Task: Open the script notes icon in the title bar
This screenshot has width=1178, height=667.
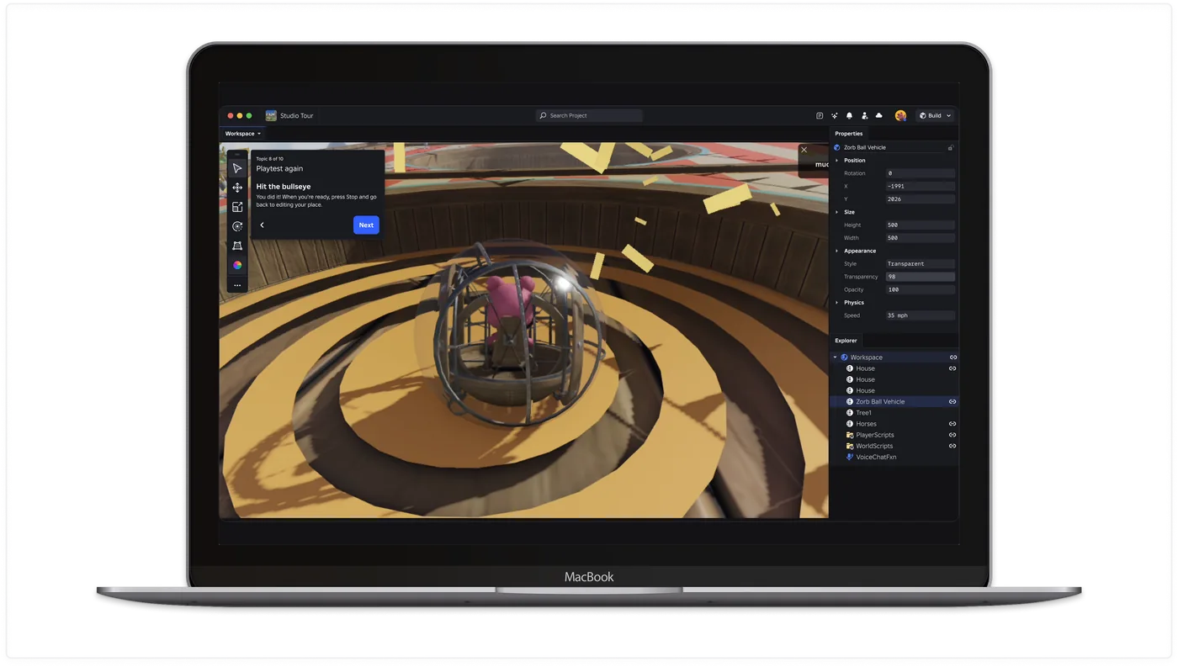Action: click(x=820, y=115)
